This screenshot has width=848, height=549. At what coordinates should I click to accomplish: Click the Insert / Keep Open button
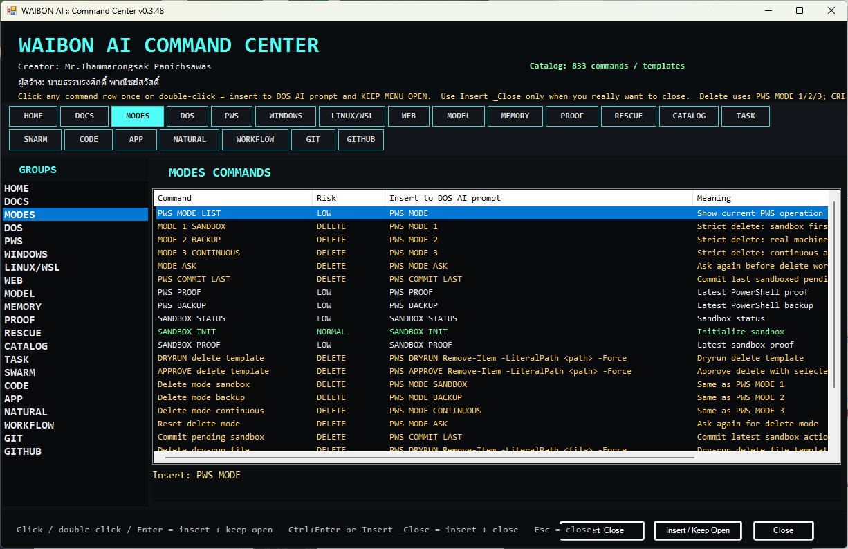pos(698,531)
